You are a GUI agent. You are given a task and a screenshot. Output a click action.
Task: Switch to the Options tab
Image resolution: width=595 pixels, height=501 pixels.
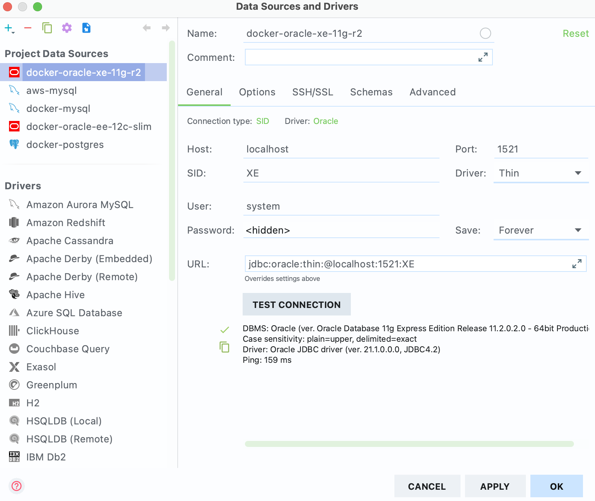(257, 92)
